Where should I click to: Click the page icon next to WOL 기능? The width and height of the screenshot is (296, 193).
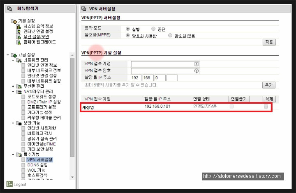click(x=23, y=170)
